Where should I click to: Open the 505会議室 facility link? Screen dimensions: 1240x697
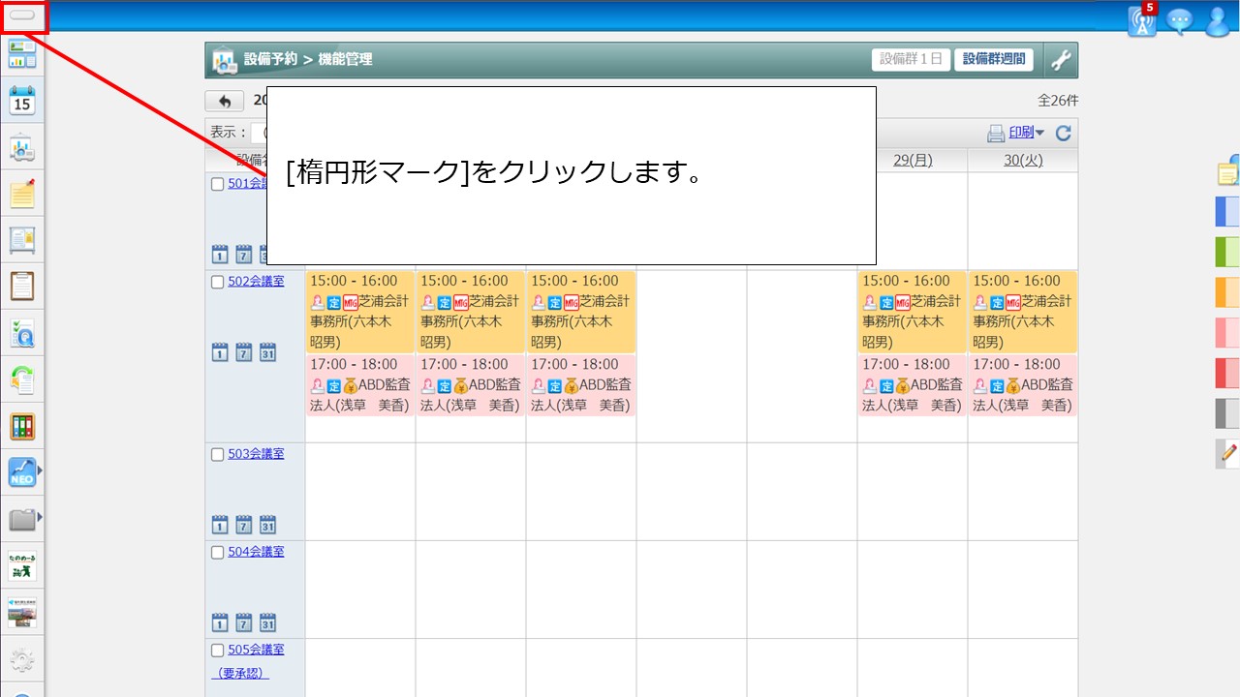click(256, 650)
